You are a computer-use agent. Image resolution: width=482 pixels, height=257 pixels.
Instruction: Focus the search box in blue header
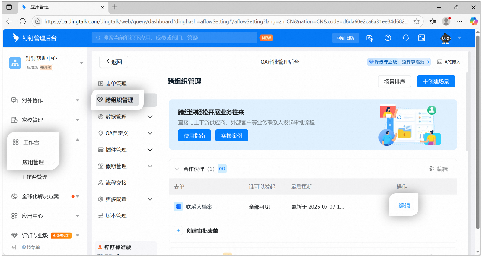[x=174, y=38]
